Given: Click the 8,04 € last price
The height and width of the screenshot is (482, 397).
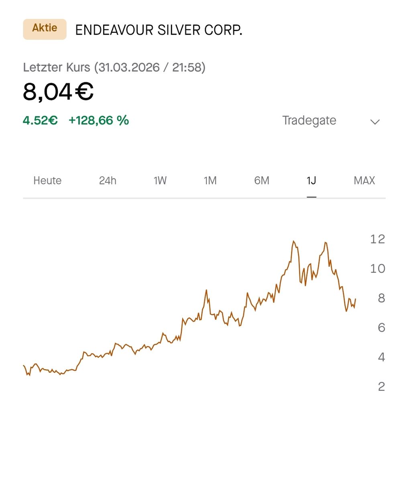Looking at the screenshot, I should [x=58, y=92].
